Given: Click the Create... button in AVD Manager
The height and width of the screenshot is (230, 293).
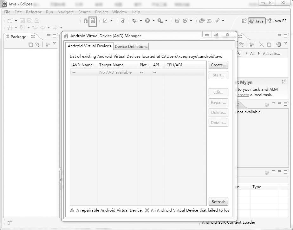Looking at the screenshot, I should click(218, 65).
